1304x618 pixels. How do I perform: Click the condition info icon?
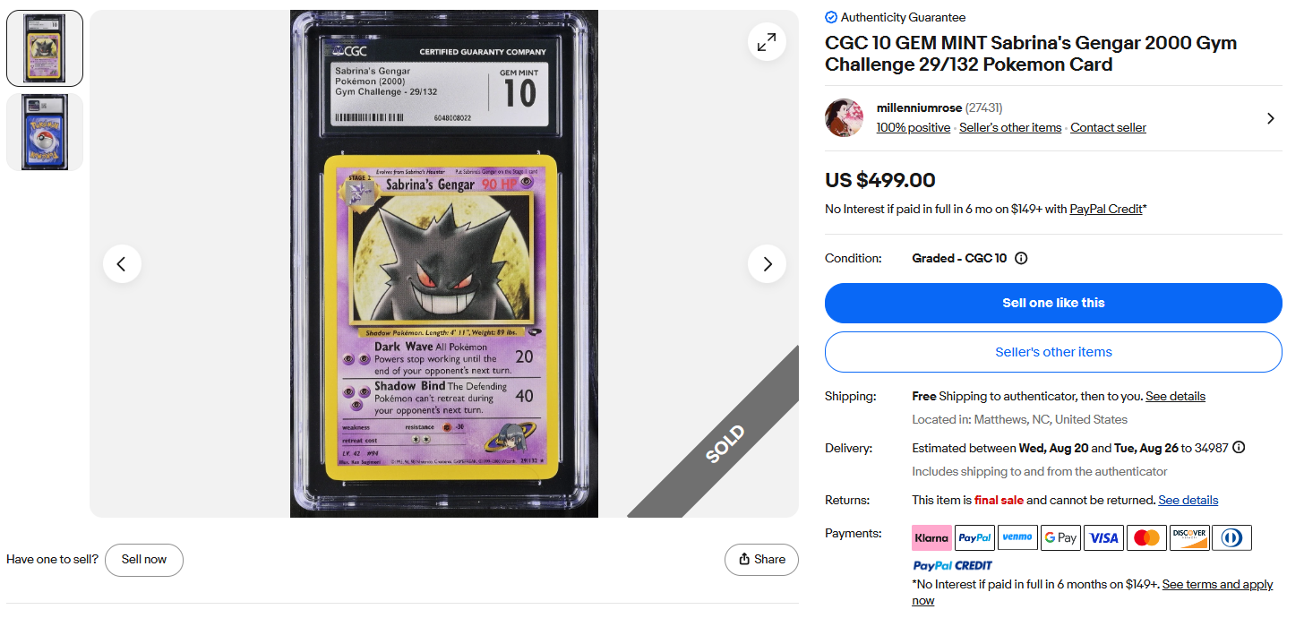pos(1021,258)
